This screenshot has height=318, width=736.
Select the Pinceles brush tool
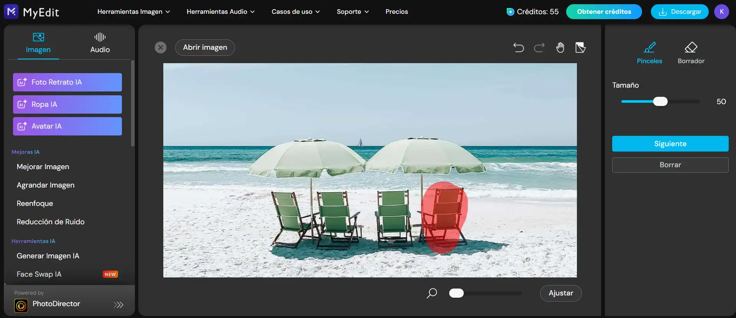click(649, 53)
